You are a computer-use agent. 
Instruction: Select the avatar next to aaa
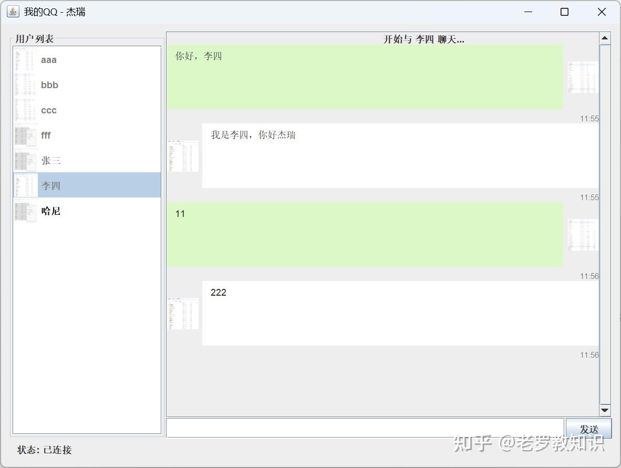[26, 59]
